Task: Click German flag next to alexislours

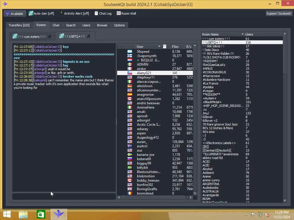Action: click(129, 86)
